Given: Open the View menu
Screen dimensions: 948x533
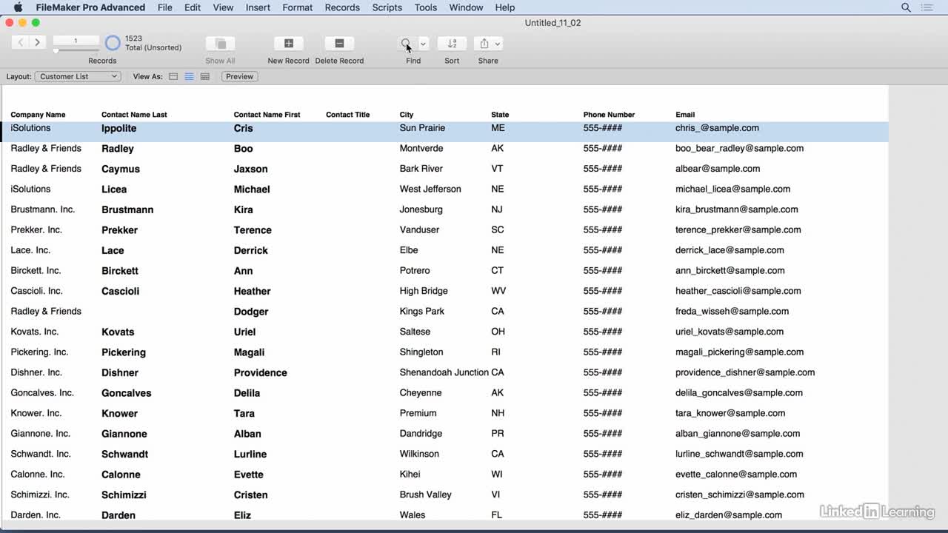Looking at the screenshot, I should (x=223, y=7).
